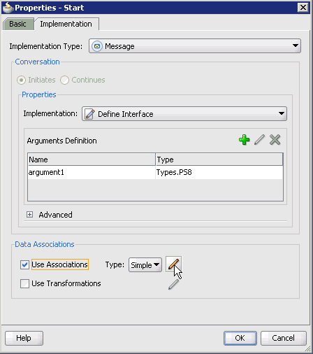Click the OK button
Image resolution: width=313 pixels, height=354 pixels.
pyautogui.click(x=240, y=338)
